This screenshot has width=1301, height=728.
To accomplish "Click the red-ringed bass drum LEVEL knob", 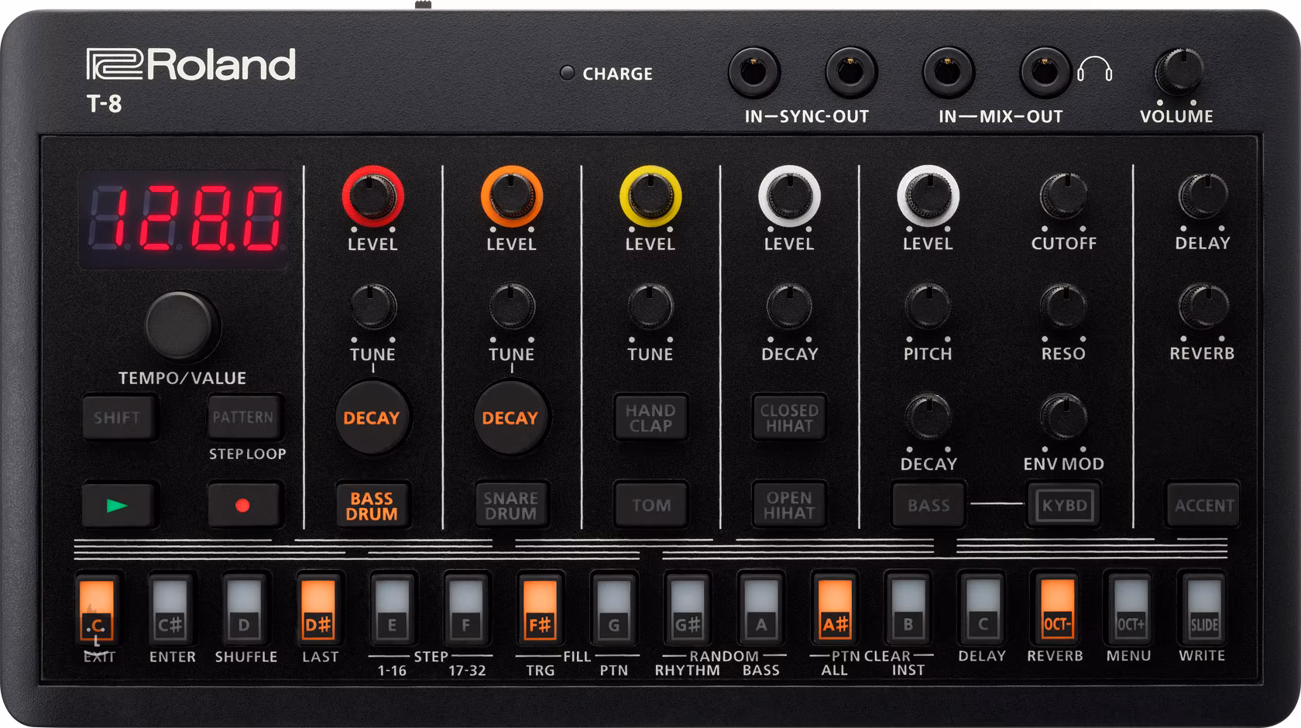I will [x=372, y=196].
